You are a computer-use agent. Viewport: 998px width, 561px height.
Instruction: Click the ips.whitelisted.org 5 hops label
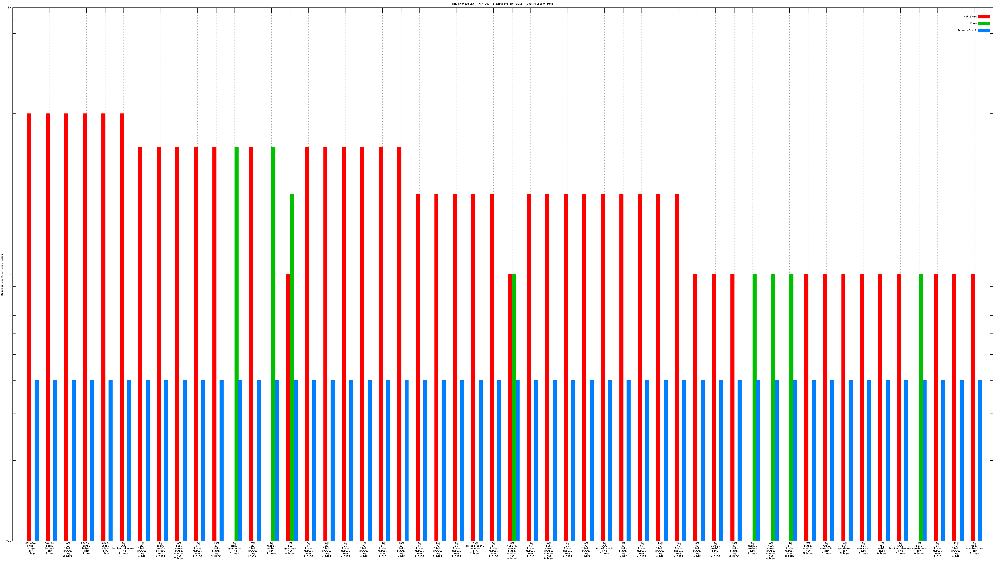point(604,548)
